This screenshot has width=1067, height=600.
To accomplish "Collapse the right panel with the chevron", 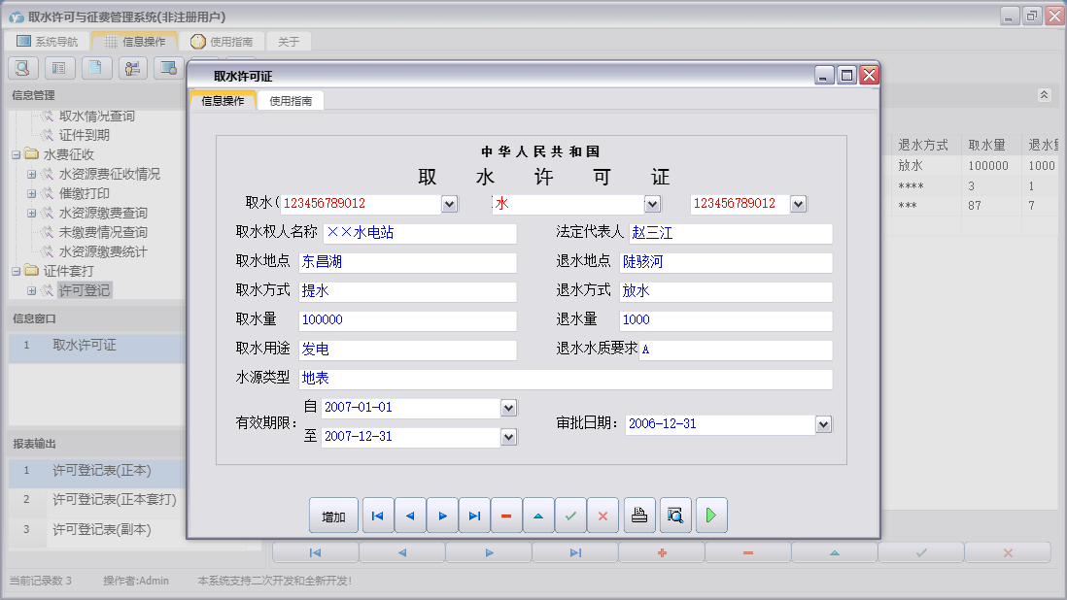I will [x=1044, y=95].
